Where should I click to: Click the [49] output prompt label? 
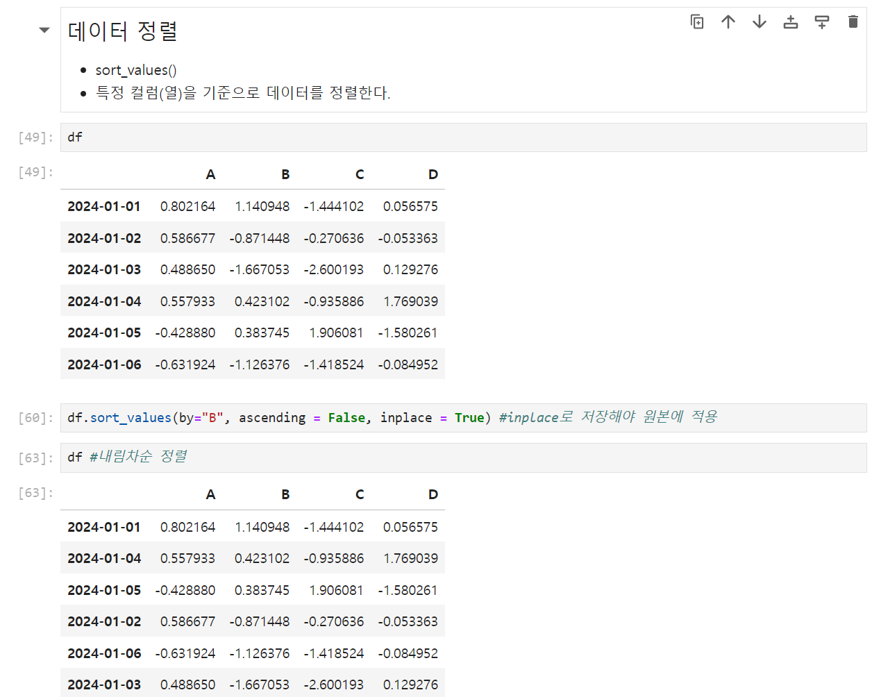click(35, 172)
